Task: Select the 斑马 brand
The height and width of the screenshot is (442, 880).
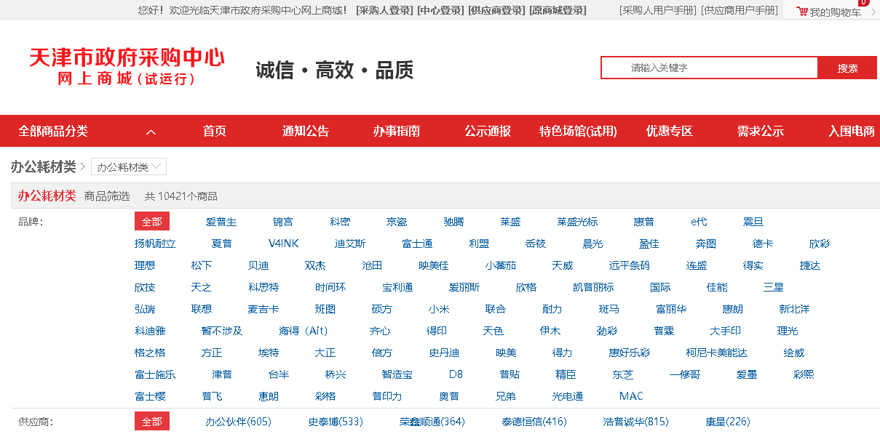Action: pyautogui.click(x=609, y=310)
